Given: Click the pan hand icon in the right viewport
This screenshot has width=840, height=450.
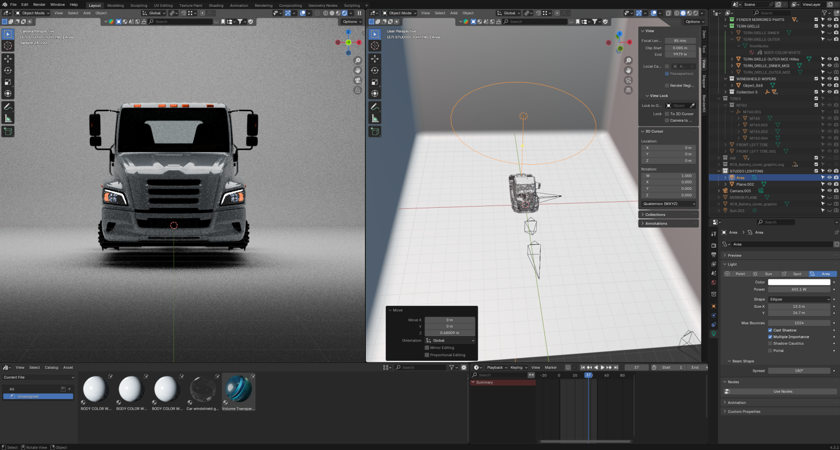Looking at the screenshot, I should [628, 70].
